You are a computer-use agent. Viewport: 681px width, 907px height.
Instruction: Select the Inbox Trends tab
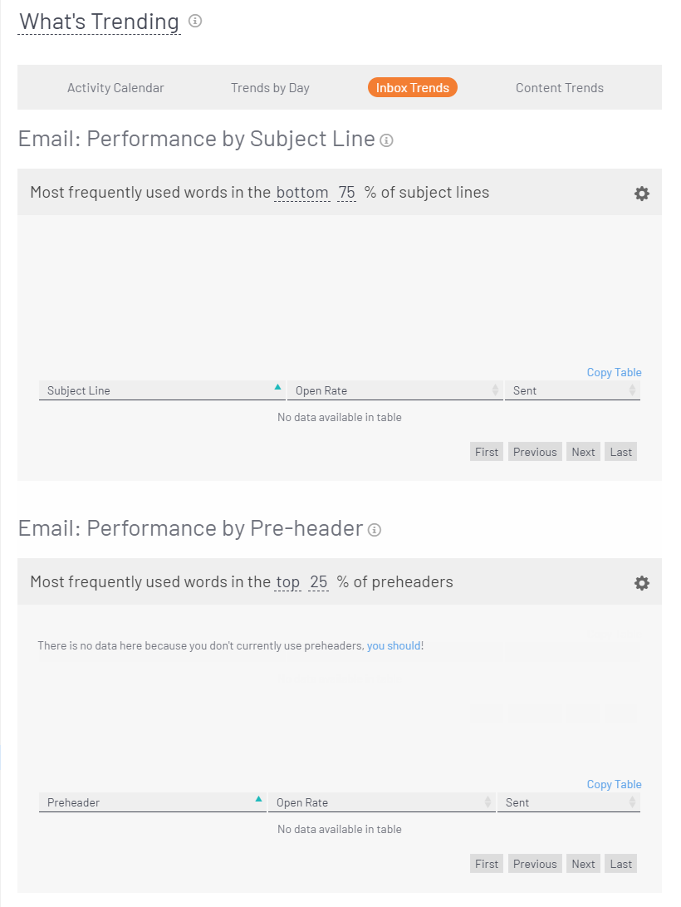click(x=413, y=88)
